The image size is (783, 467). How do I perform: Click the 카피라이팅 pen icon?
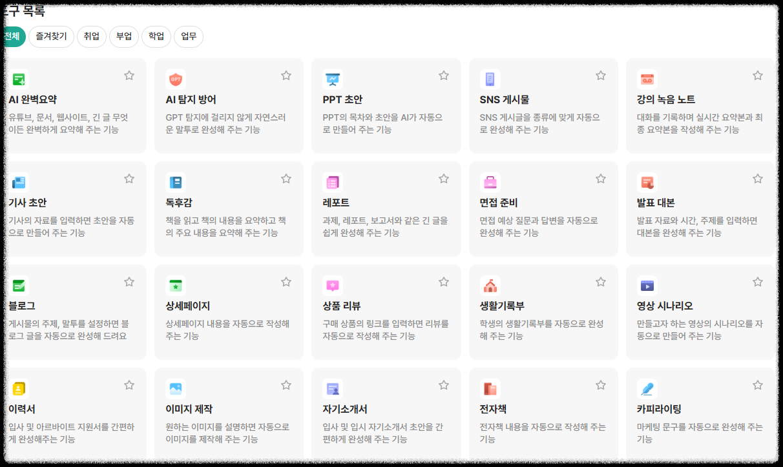pos(647,388)
